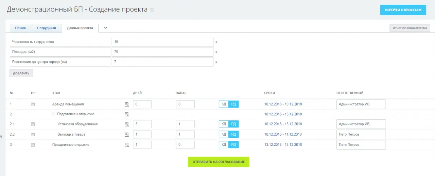435x176 pixels.
Task: Collapse the Подготовка к открытию group
Action: point(53,114)
